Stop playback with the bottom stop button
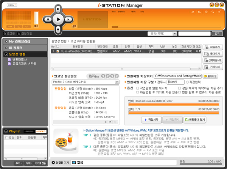The width and height of the screenshot is (227, 169). tap(58, 29)
